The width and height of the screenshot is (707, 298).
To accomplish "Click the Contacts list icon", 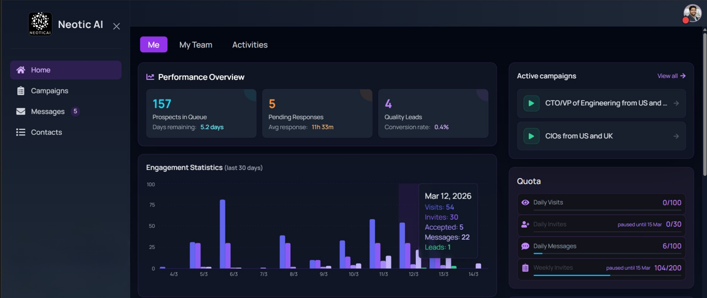I will [20, 132].
